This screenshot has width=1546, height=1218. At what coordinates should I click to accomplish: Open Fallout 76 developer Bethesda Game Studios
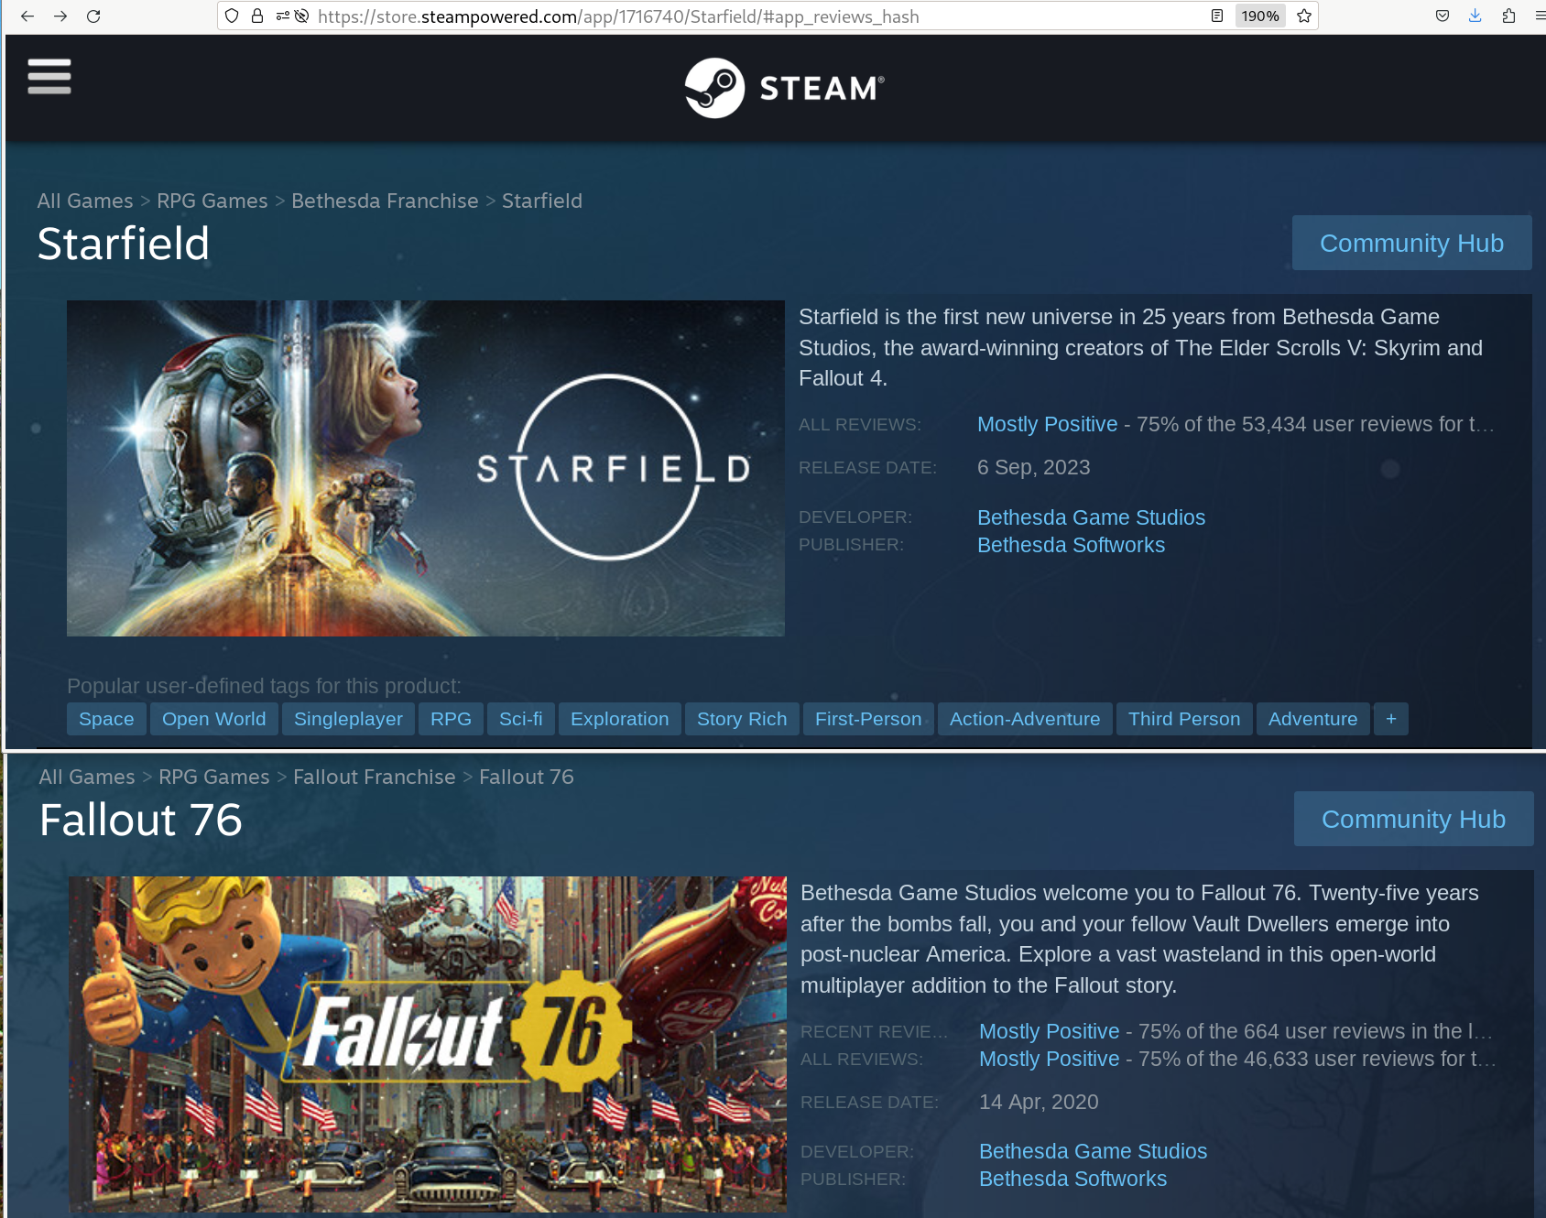(x=1093, y=1151)
